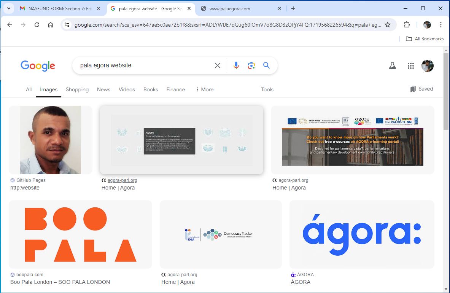Open the http:website result title
450x293 pixels.
click(x=25, y=188)
